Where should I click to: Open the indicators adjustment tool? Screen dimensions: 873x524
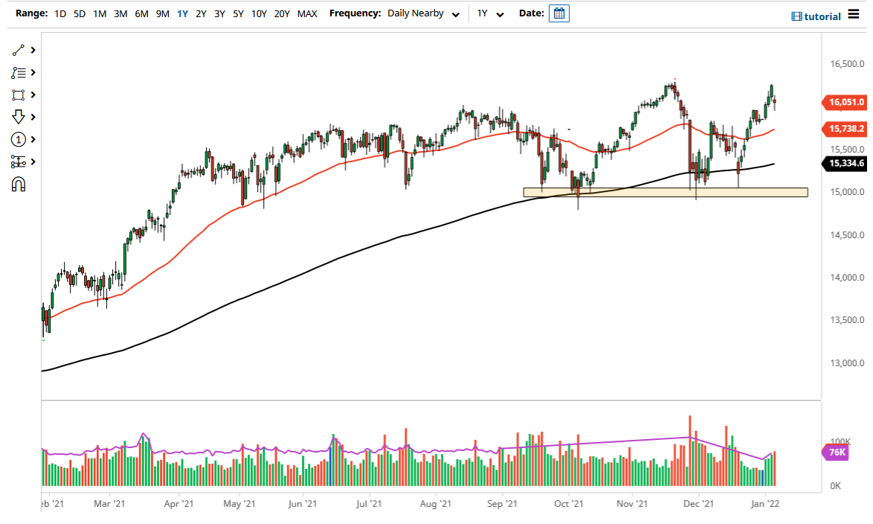pos(18,162)
